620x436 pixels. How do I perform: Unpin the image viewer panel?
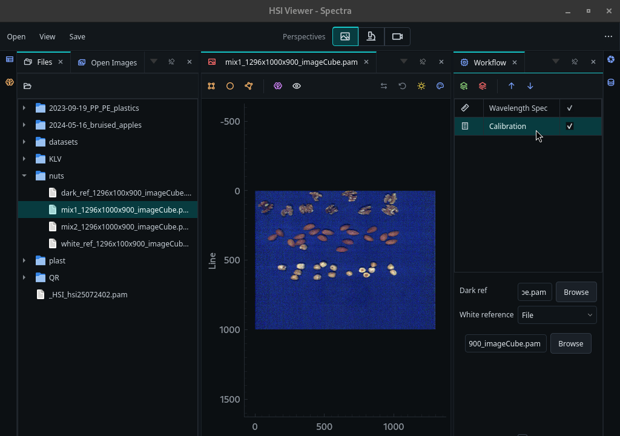pyautogui.click(x=423, y=62)
